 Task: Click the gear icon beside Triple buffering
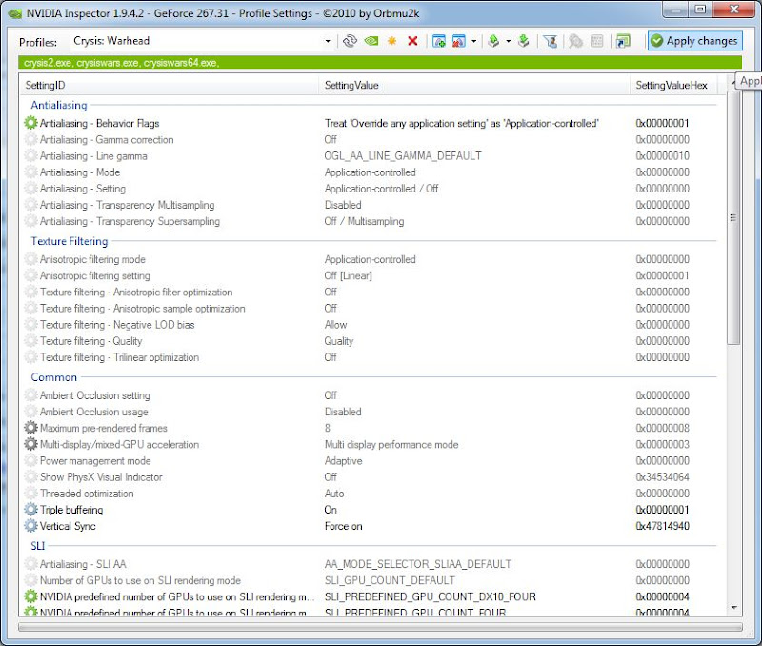tap(30, 510)
